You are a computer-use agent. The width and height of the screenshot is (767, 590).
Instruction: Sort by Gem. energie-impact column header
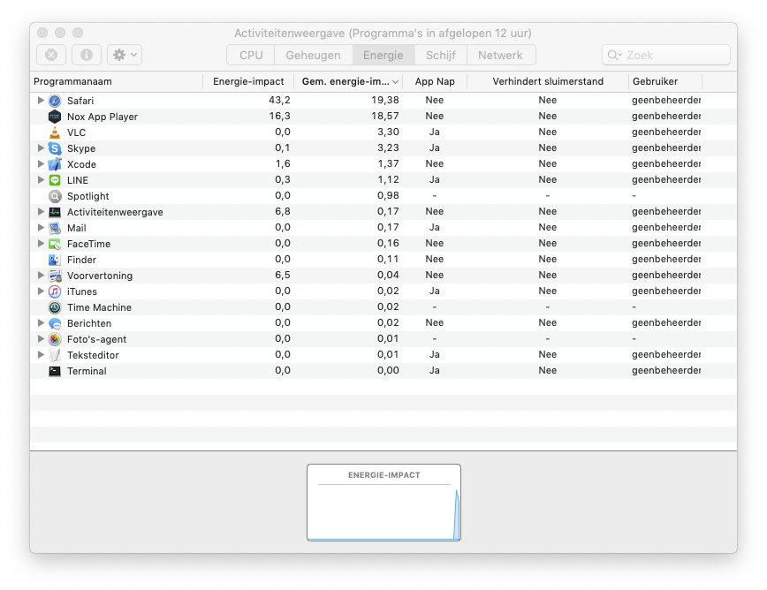click(x=348, y=81)
